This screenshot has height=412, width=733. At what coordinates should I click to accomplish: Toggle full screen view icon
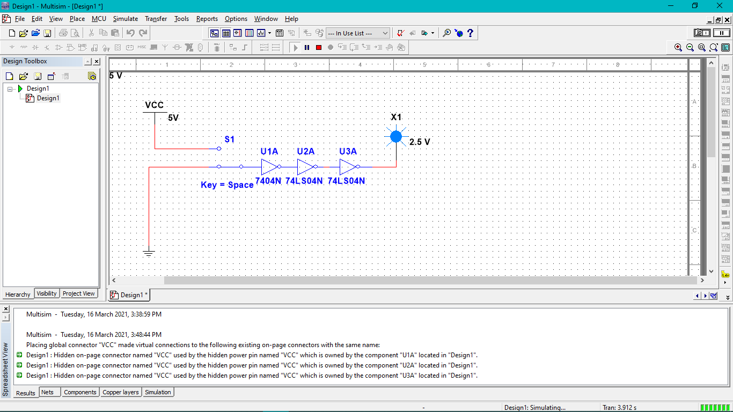pos(725,47)
